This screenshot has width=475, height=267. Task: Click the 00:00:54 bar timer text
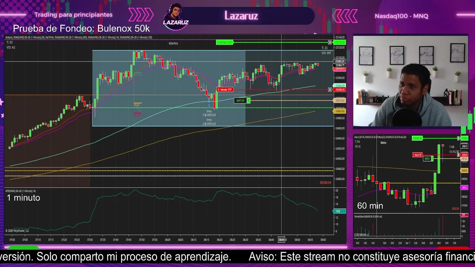325,182
